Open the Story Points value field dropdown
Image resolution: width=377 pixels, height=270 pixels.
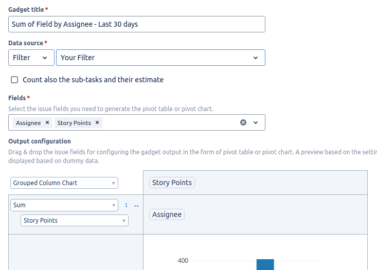click(75, 221)
